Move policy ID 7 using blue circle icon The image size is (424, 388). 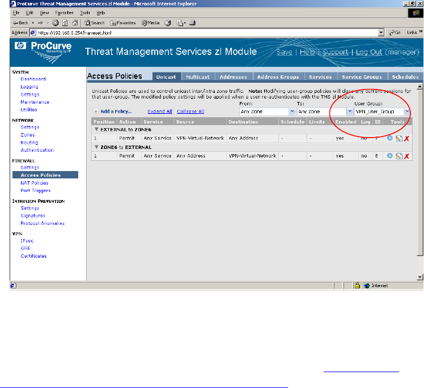[x=389, y=138]
